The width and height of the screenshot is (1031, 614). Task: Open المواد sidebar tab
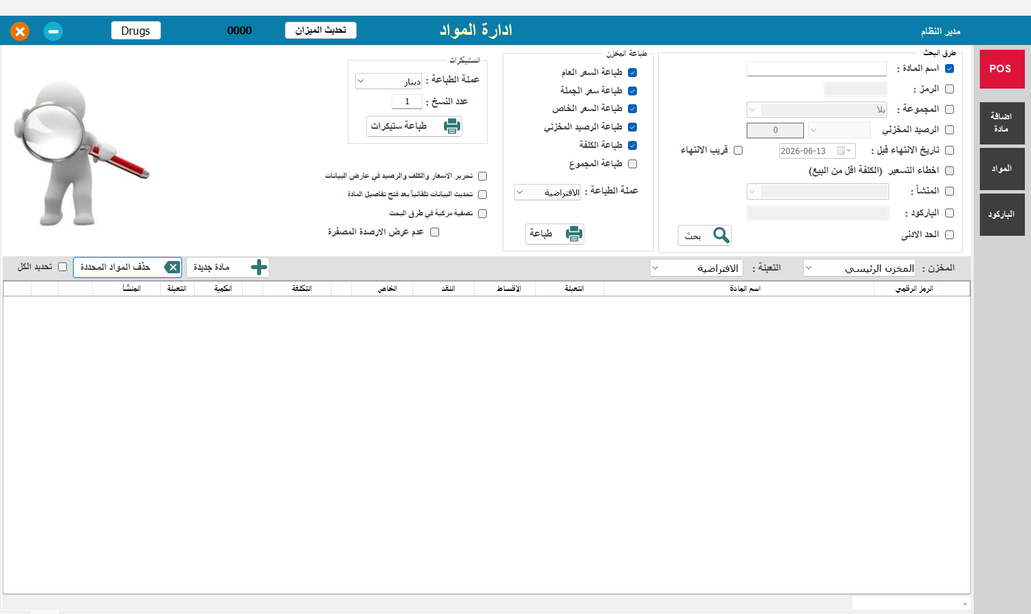point(1002,169)
